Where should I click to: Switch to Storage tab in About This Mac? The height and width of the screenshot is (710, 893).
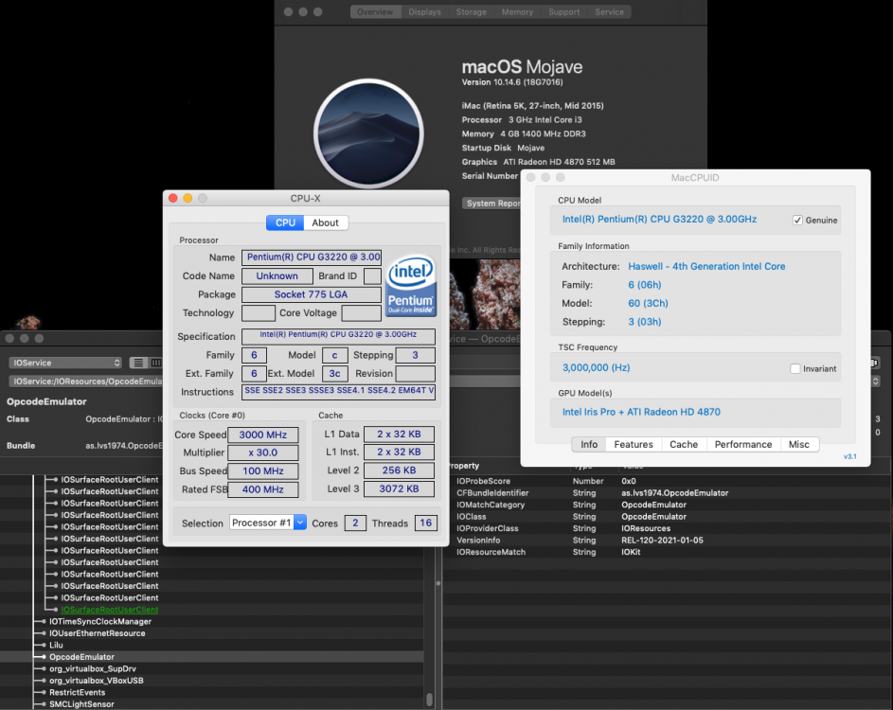pos(471,12)
